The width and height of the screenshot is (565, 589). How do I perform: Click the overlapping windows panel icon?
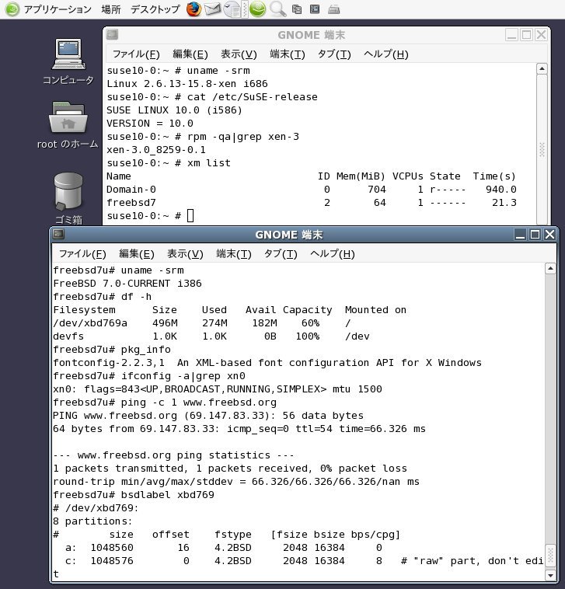pyautogui.click(x=297, y=9)
